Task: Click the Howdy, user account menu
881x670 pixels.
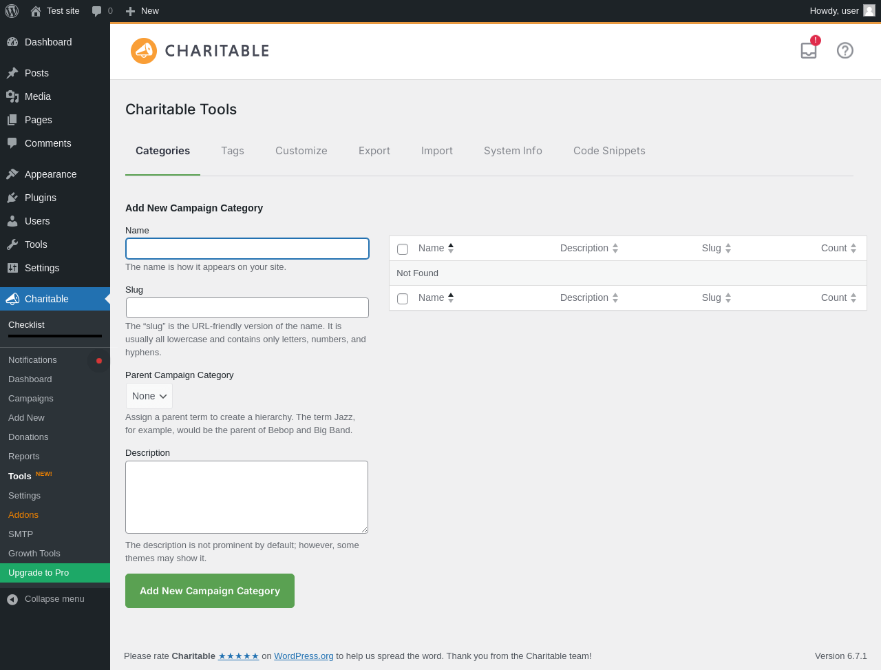Action: click(x=842, y=11)
